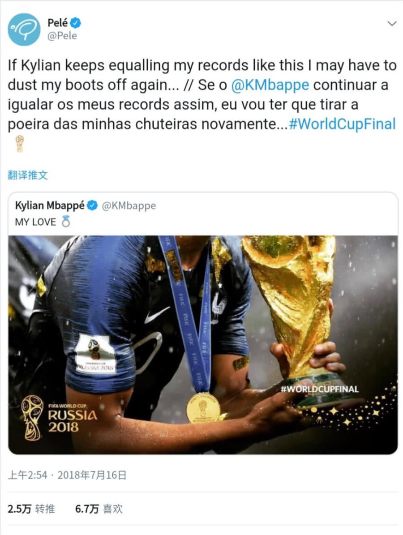
Task: Open the Pelé display name
Action: [x=57, y=23]
